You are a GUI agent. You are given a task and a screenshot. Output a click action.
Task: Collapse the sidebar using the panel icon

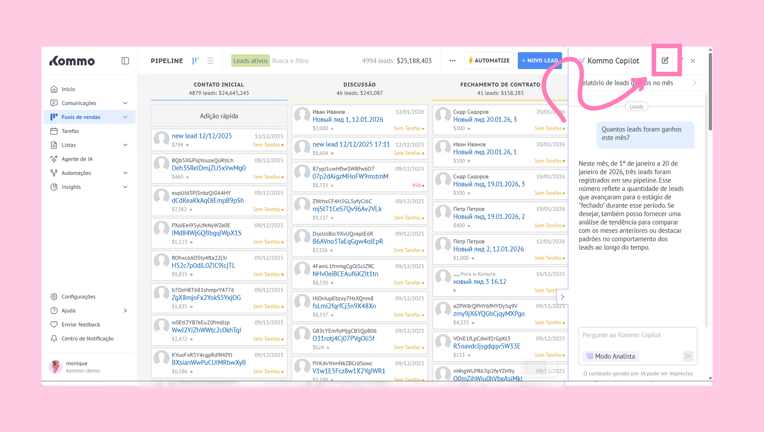click(x=125, y=61)
